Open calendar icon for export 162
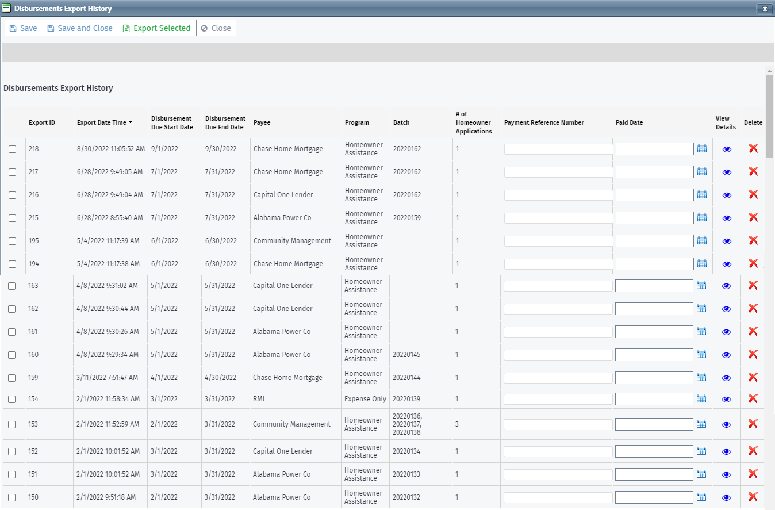 tap(701, 309)
